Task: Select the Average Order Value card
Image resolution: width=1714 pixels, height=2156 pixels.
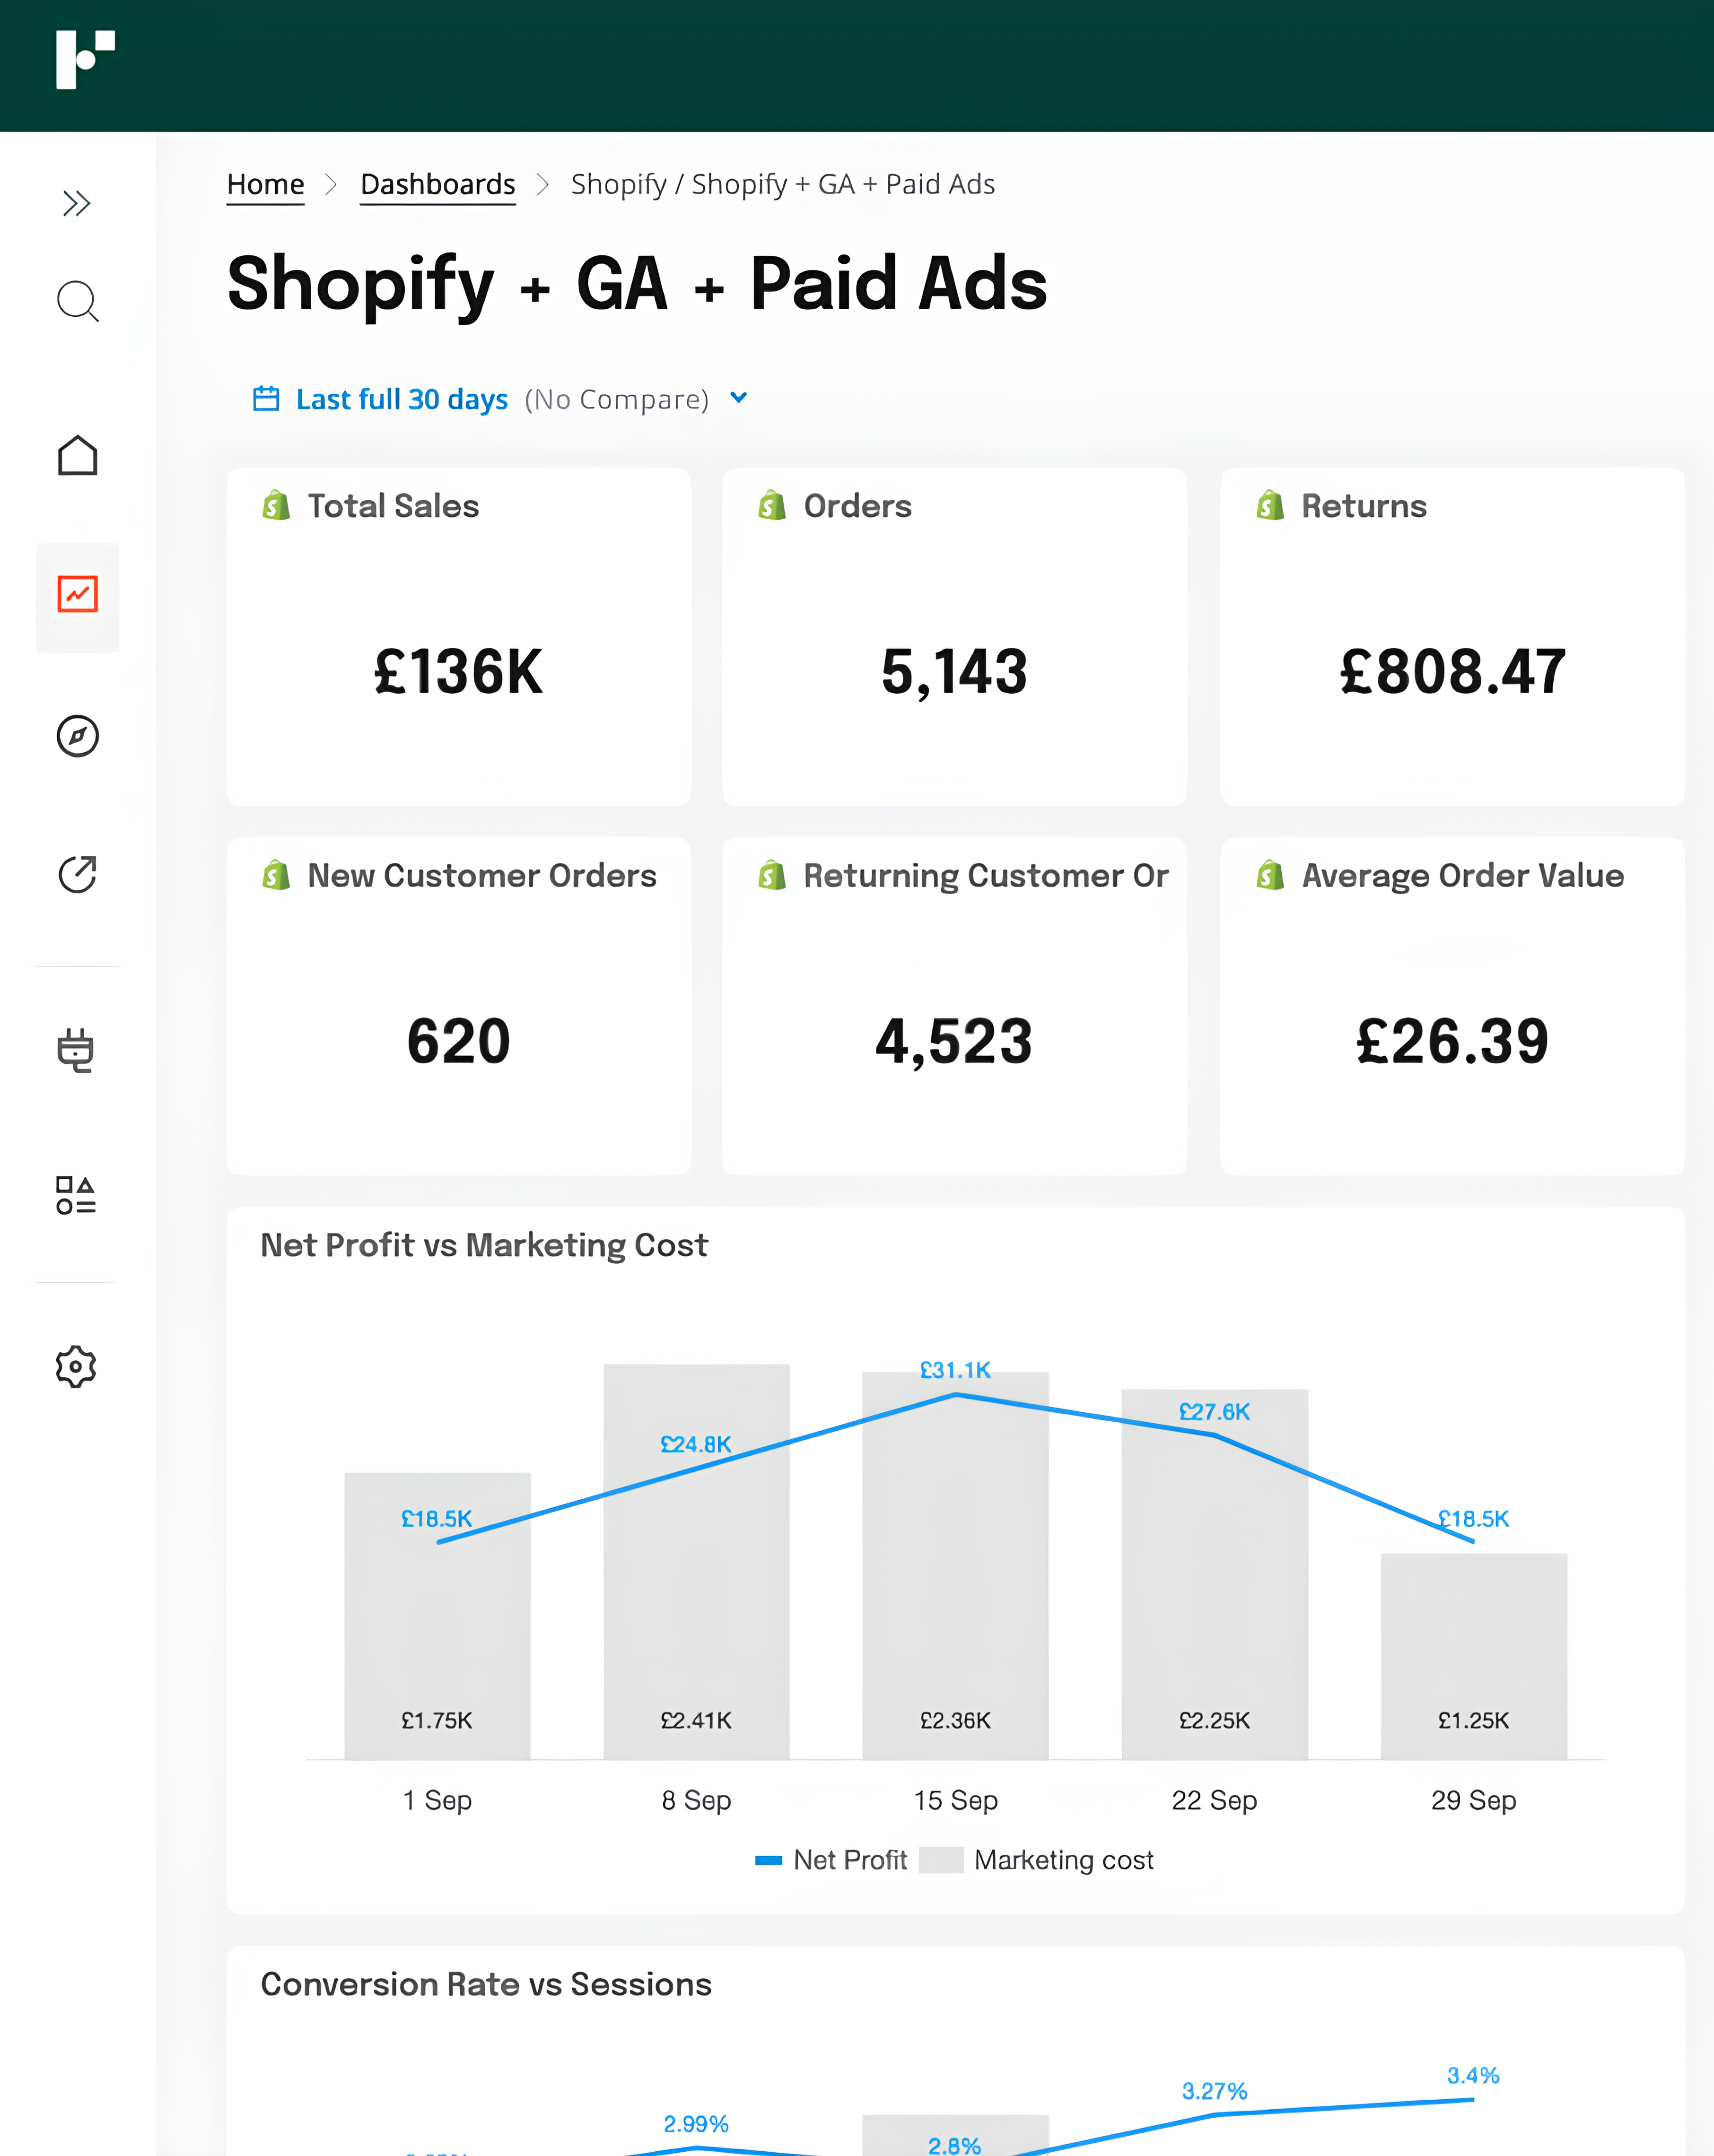Action: (1452, 1006)
